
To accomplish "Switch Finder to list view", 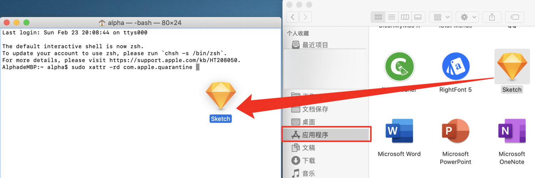I will click(x=392, y=17).
